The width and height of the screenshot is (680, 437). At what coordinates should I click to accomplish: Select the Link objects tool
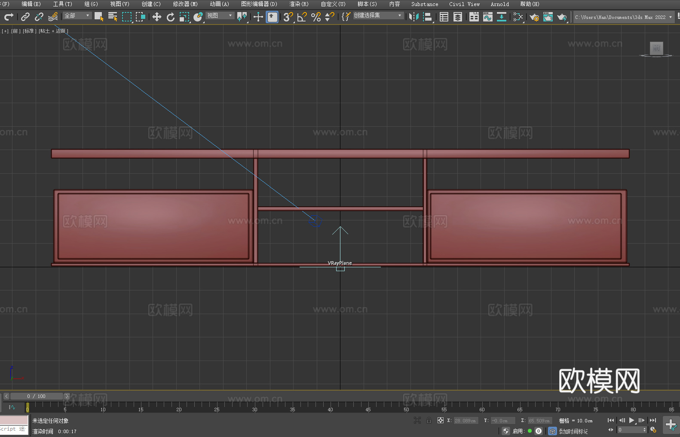[x=25, y=17]
